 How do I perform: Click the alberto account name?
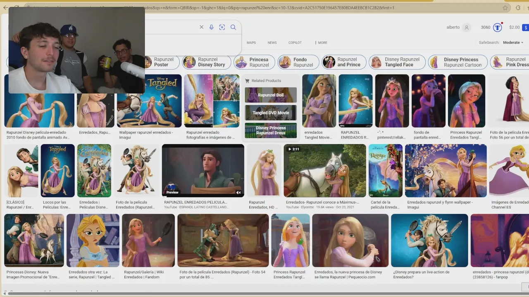click(x=453, y=28)
